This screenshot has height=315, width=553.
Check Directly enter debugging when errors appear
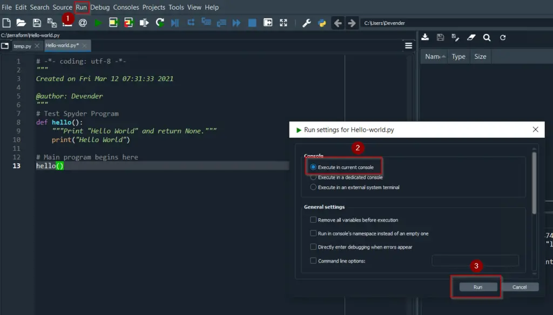[x=313, y=247]
